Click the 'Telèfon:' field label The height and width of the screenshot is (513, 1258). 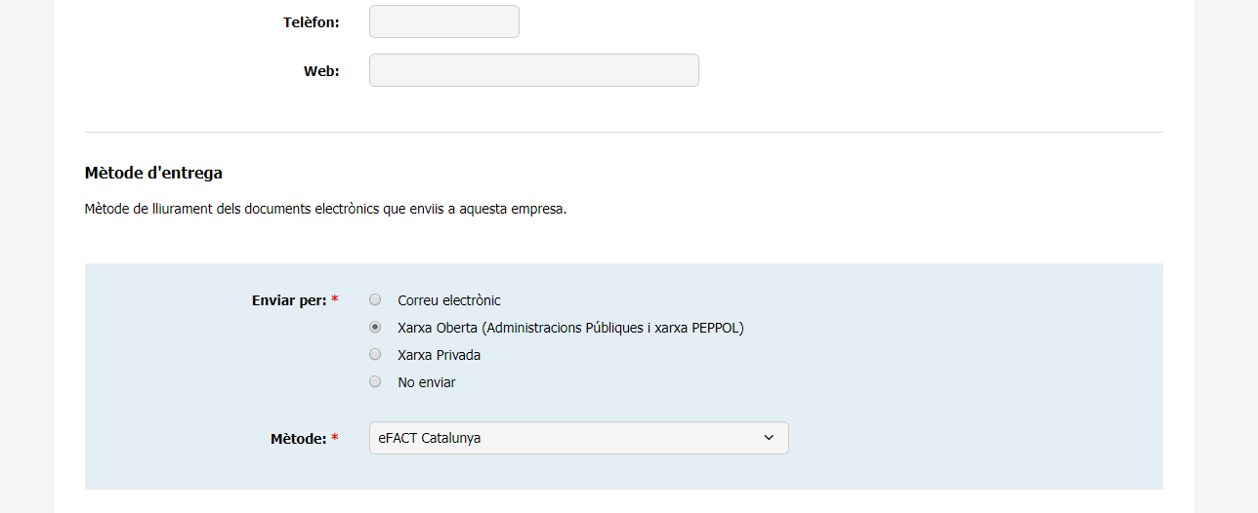click(x=312, y=22)
